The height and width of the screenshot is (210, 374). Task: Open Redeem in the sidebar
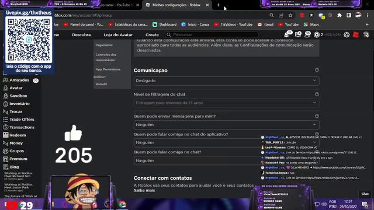click(18, 135)
